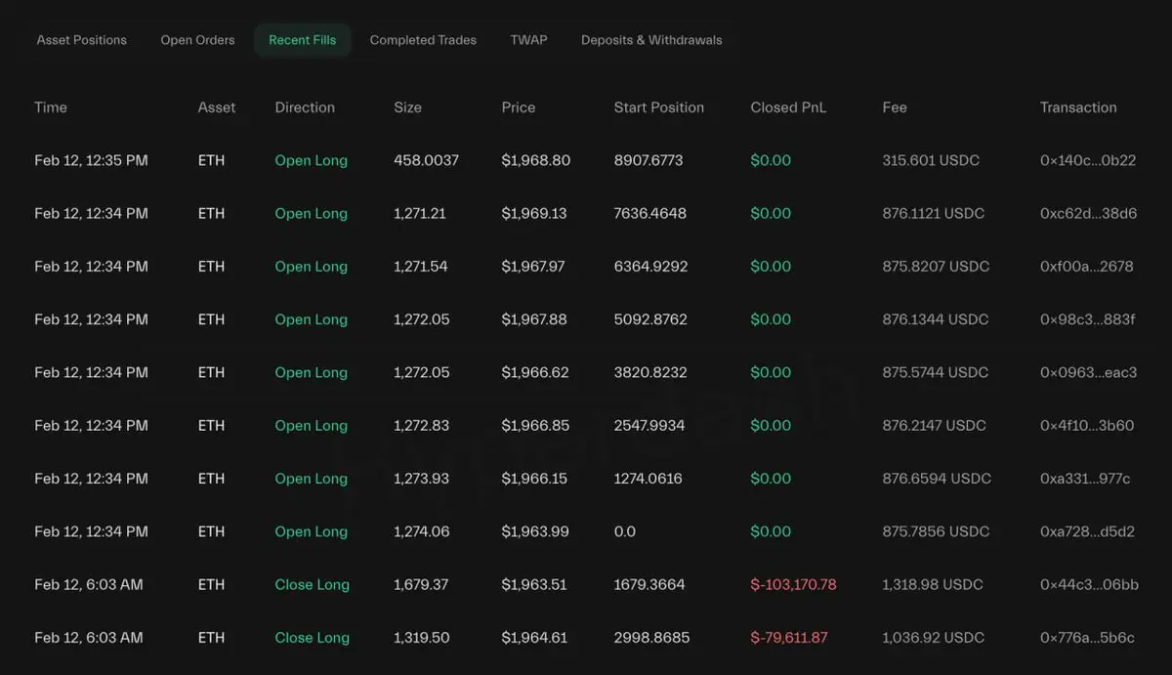
Task: Click fee 875.5744 USDC
Action: pos(935,372)
